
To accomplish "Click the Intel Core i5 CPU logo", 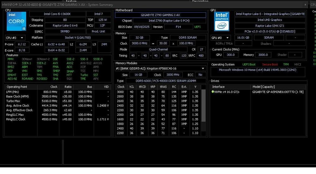I will pyautogui.click(x=16, y=21).
